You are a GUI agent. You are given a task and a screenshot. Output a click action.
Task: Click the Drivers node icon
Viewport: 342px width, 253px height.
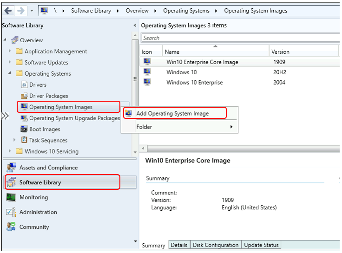coord(24,84)
